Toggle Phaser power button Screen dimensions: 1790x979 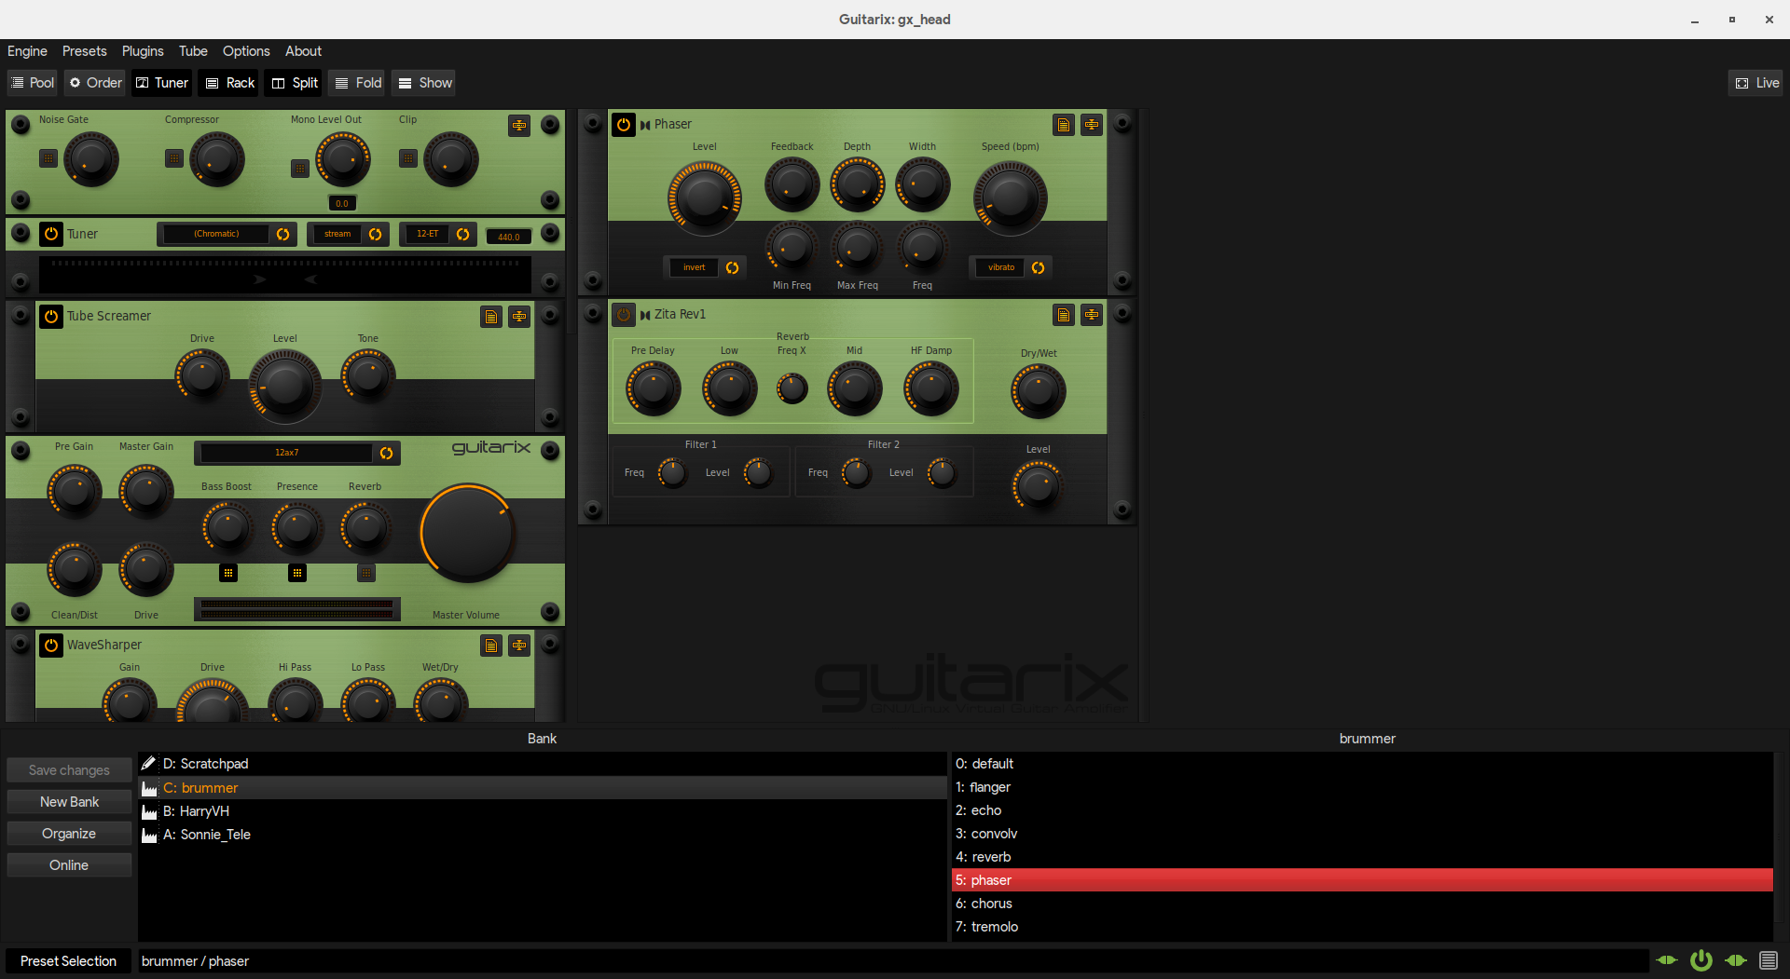coord(624,125)
